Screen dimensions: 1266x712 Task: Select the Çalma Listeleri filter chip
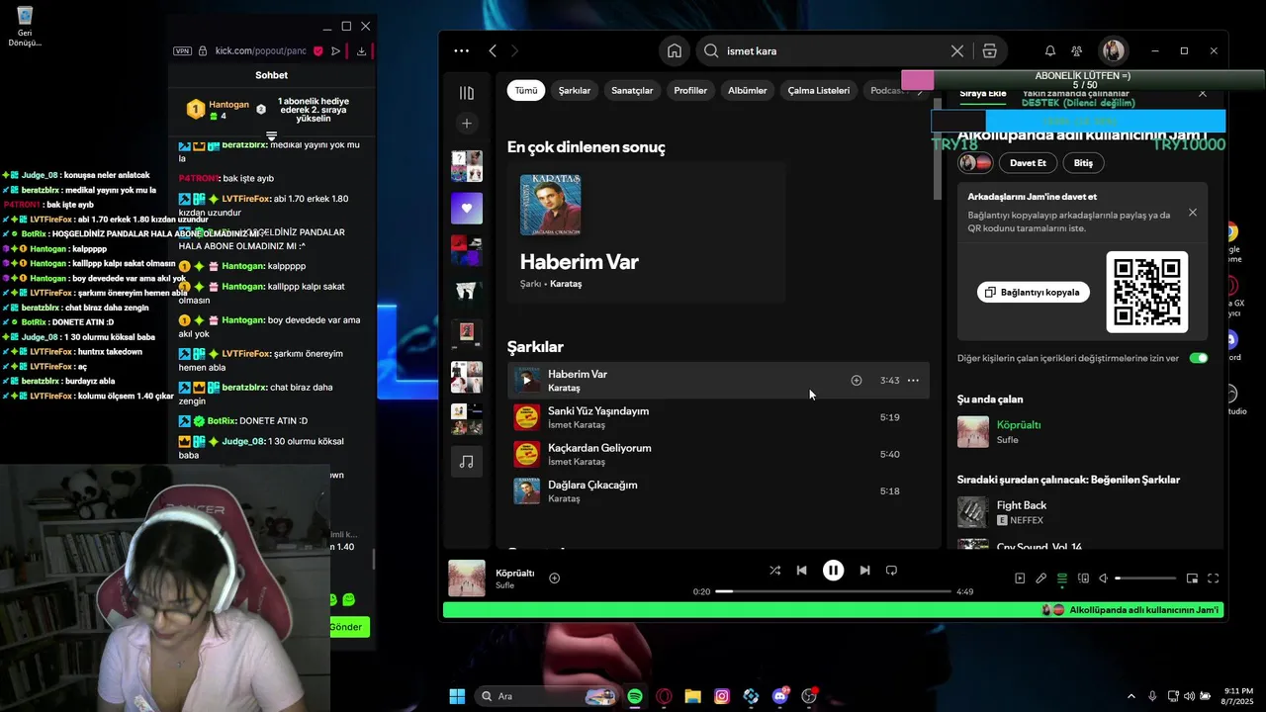pyautogui.click(x=819, y=90)
